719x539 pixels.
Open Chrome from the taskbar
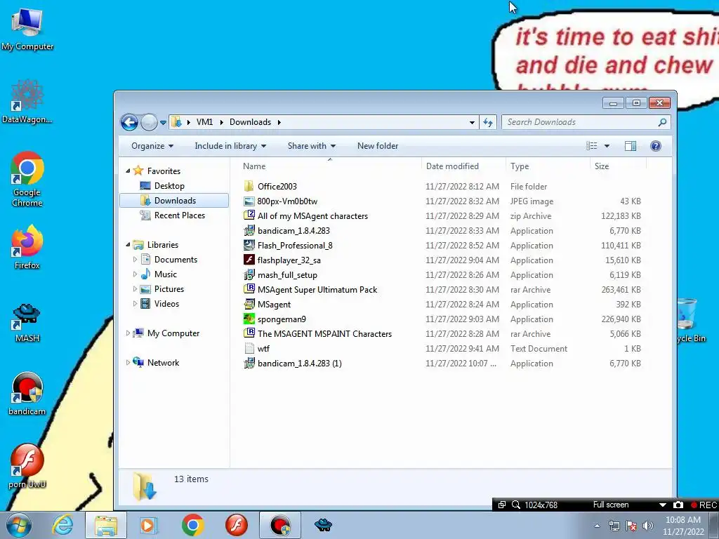click(192, 525)
